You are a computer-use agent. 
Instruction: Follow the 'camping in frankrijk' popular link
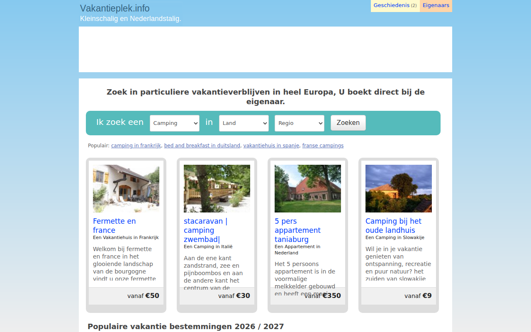point(136,146)
